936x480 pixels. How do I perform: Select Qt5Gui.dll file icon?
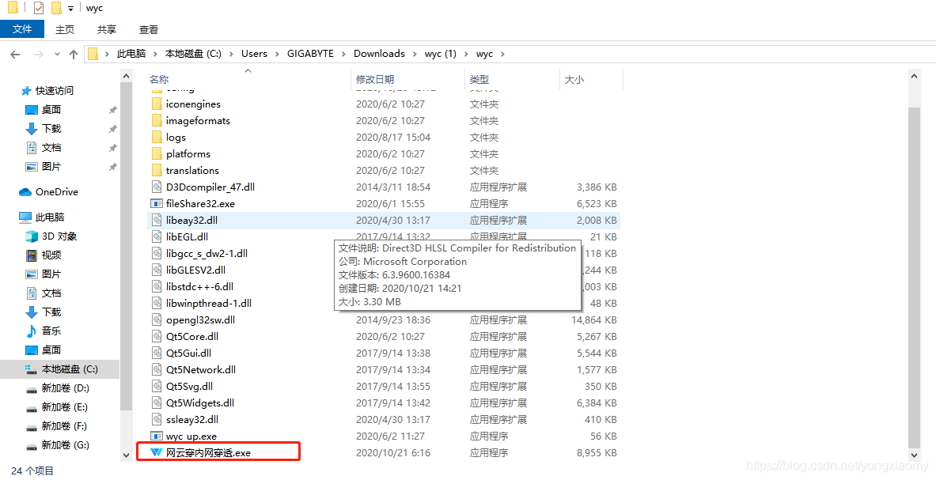click(x=157, y=353)
